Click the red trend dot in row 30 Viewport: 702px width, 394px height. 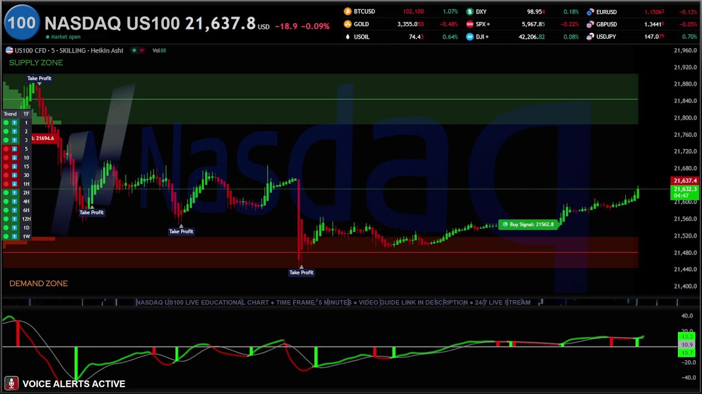click(6, 175)
